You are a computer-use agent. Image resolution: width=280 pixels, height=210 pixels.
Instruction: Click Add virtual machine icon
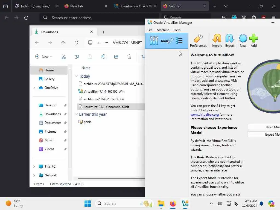253,40
